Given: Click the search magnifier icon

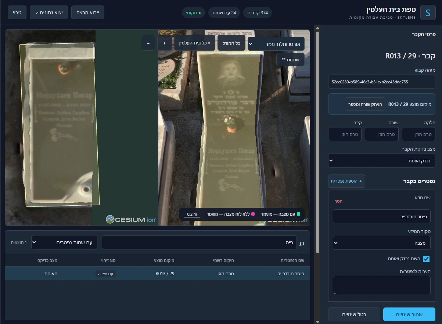Looking at the screenshot, I should [302, 243].
